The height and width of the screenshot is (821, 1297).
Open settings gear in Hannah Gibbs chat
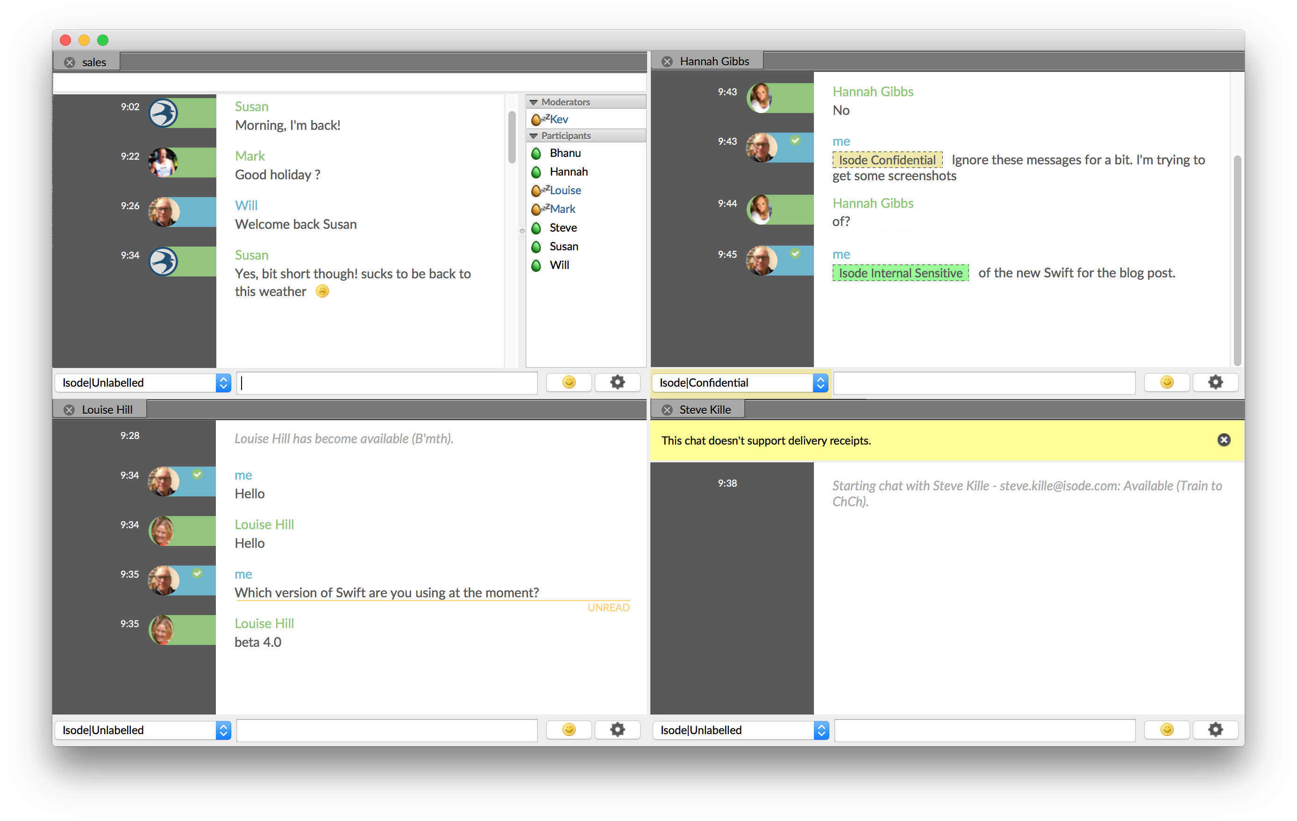(1215, 382)
